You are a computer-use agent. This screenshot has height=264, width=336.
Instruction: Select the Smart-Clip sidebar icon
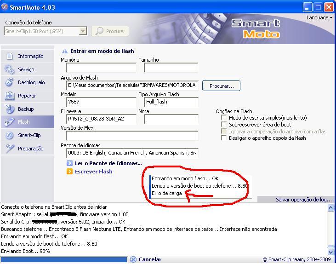(10, 136)
